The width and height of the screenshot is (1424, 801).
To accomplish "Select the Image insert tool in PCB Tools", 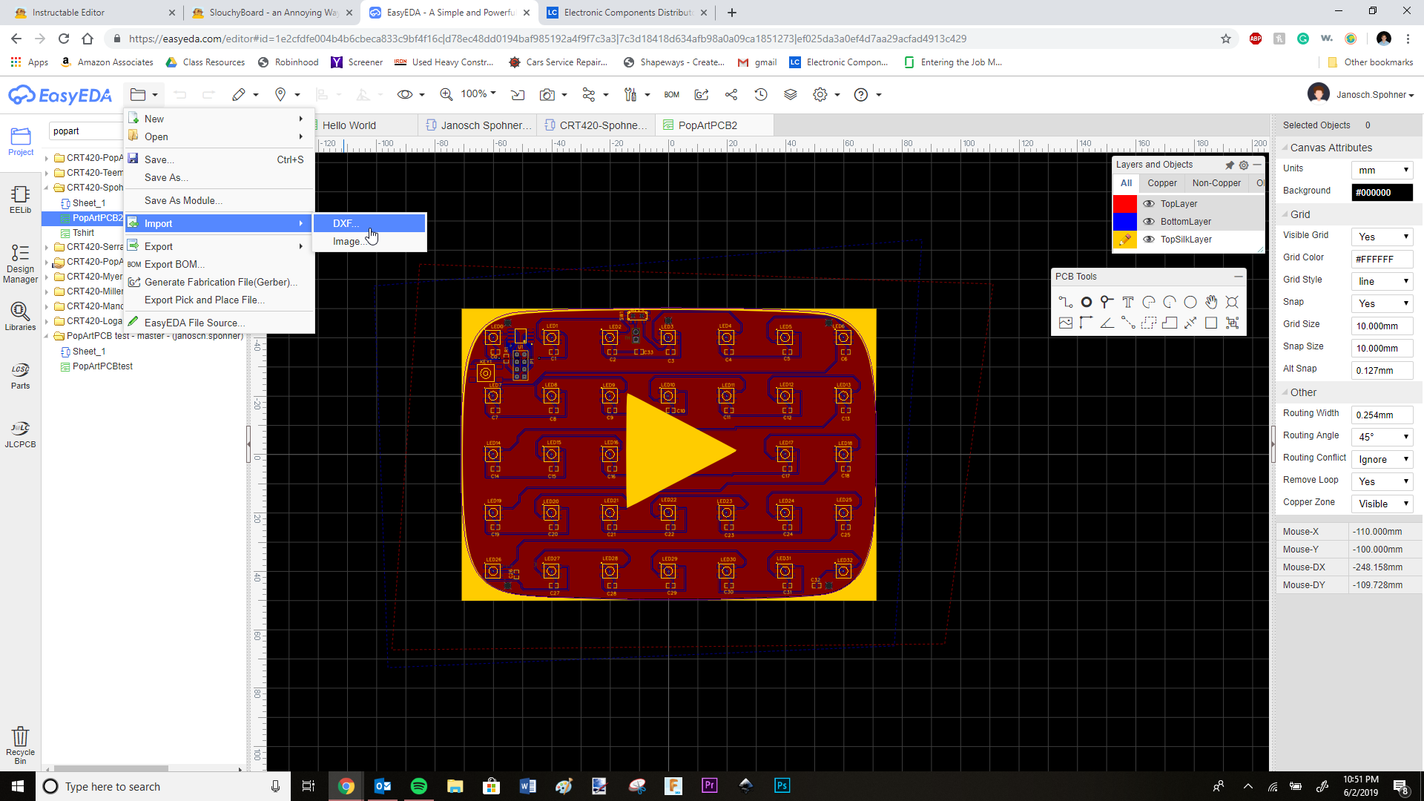I will point(1066,323).
